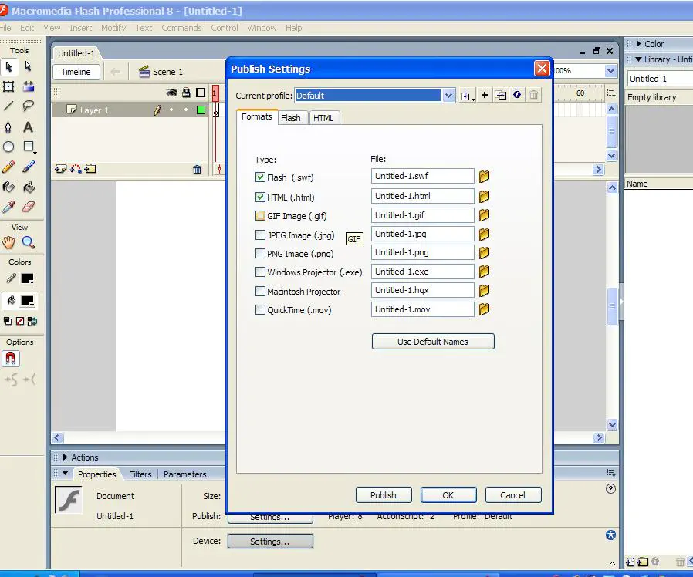The image size is (693, 577).
Task: Select the Text tool in Tools panel
Action: pyautogui.click(x=29, y=127)
